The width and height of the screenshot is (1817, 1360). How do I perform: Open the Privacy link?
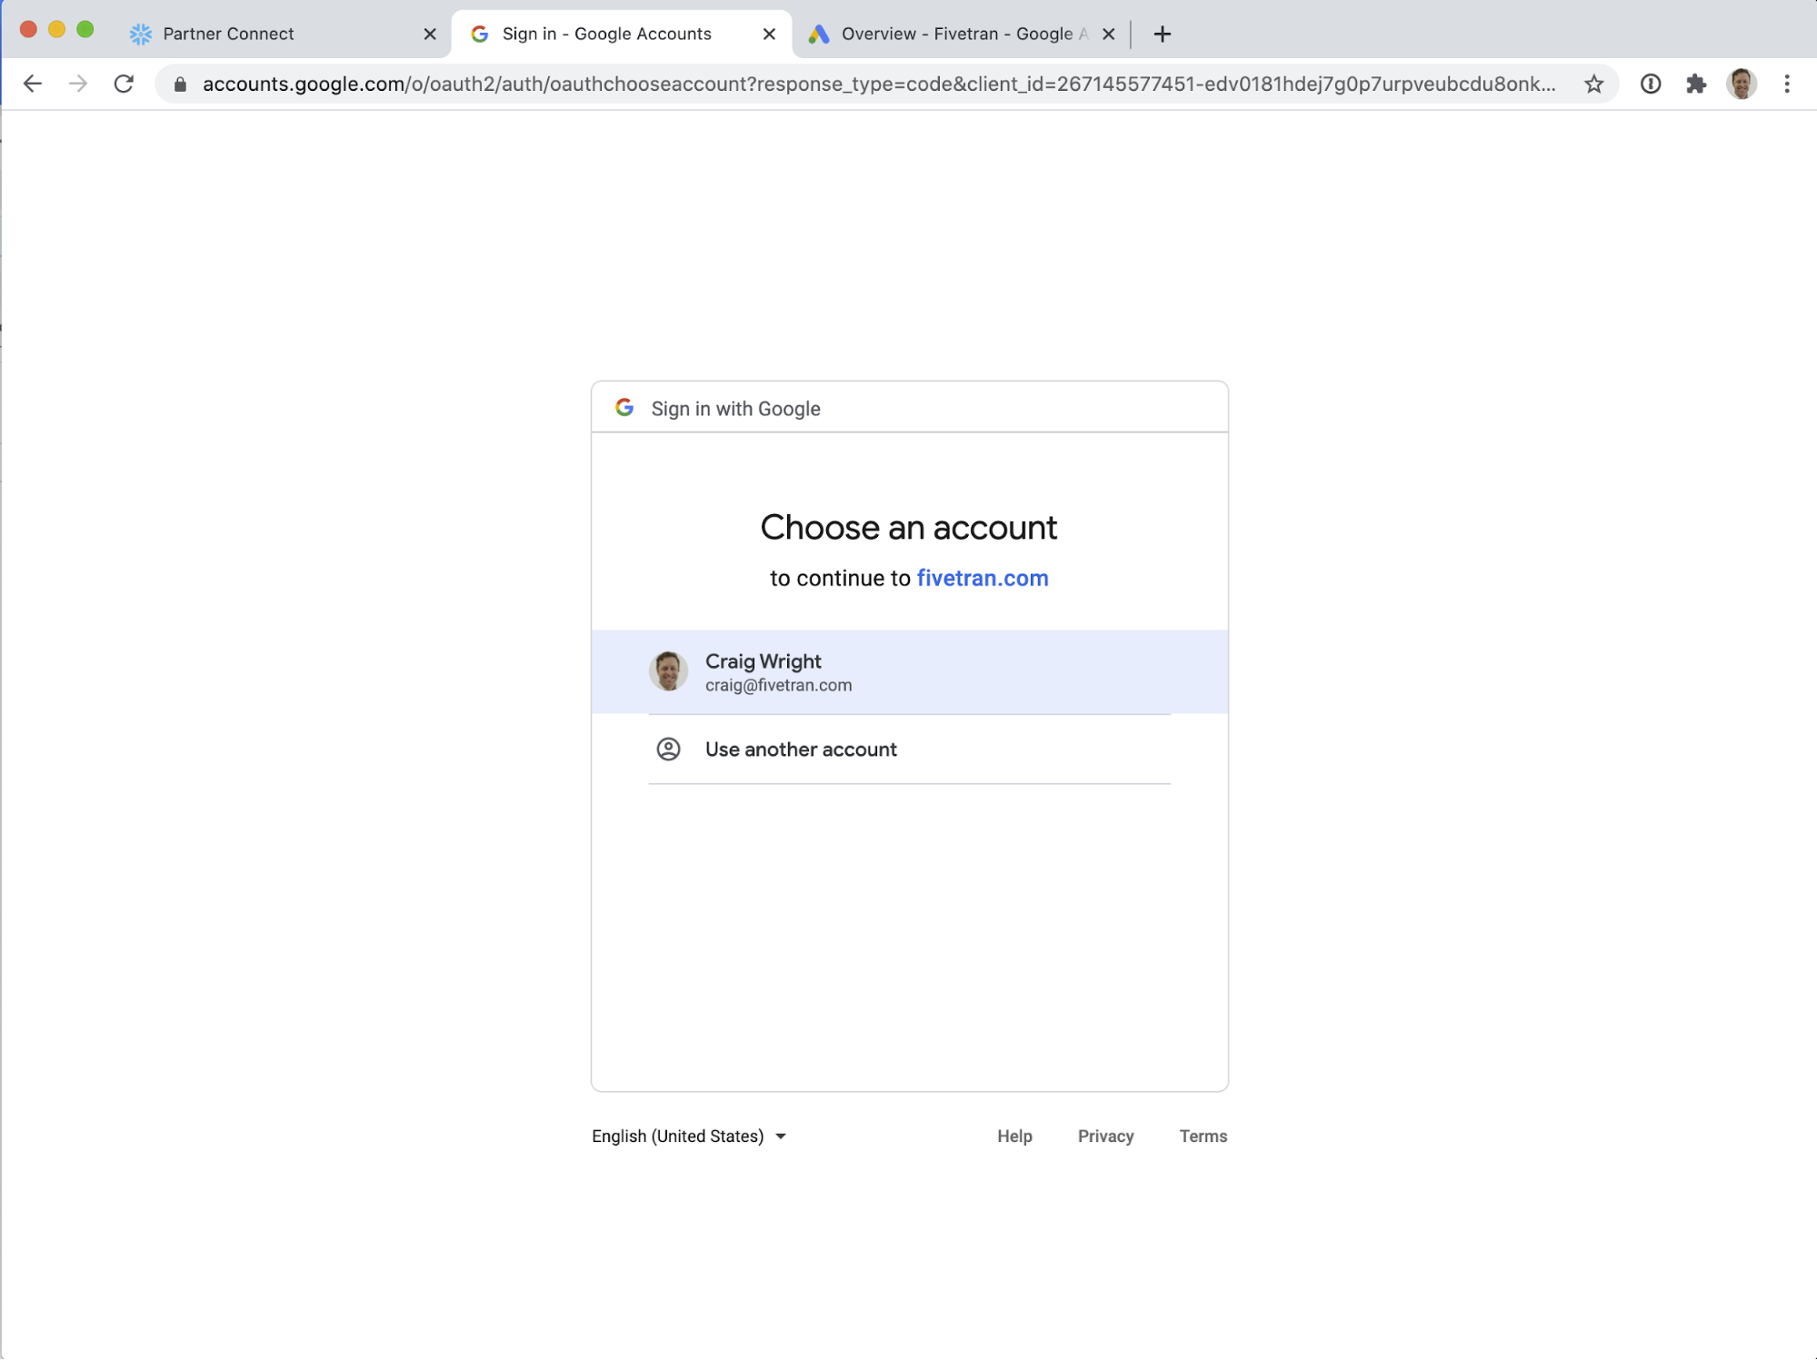[1105, 1136]
